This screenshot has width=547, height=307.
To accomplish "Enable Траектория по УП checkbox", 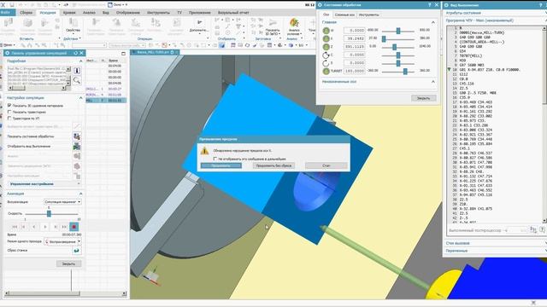I will pyautogui.click(x=9, y=119).
